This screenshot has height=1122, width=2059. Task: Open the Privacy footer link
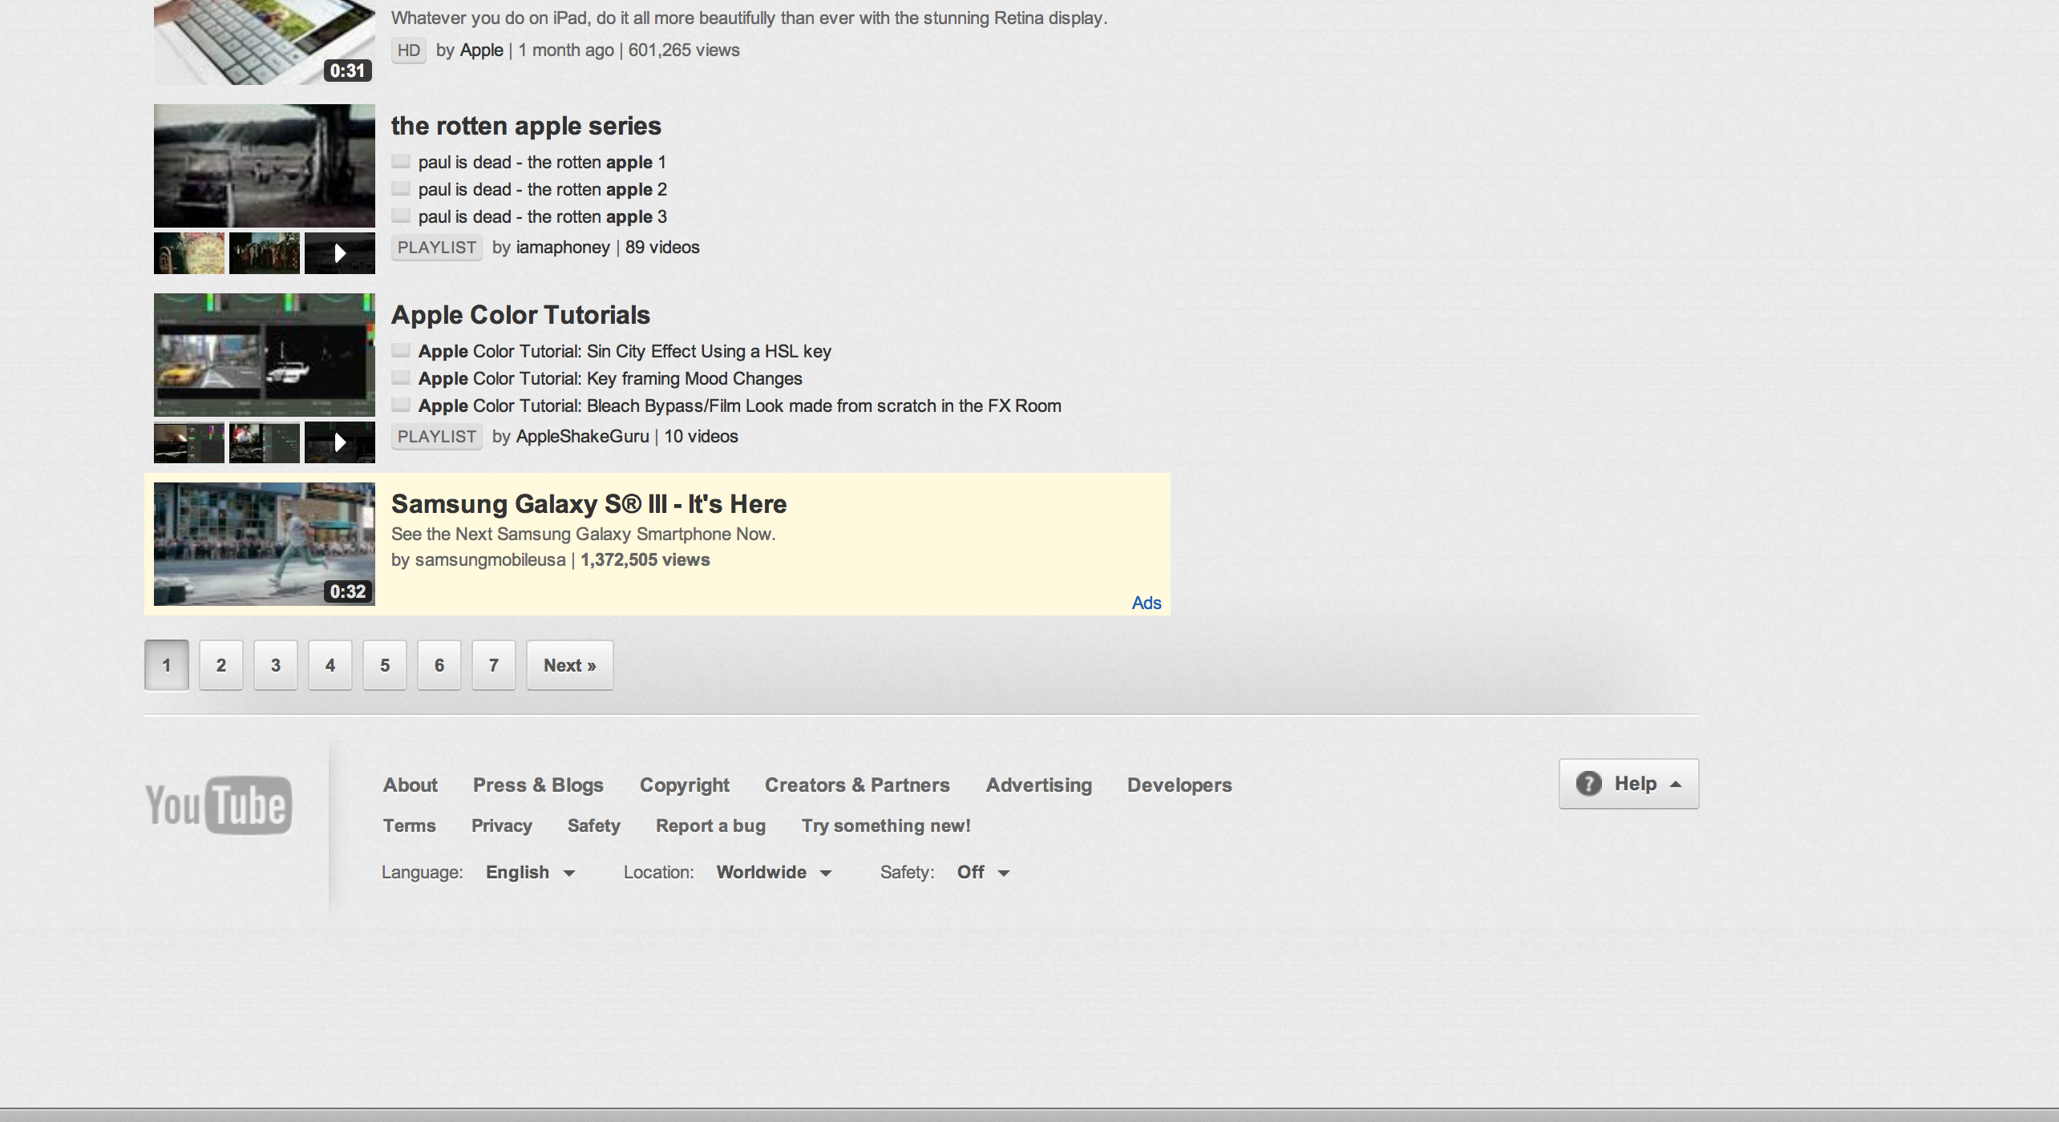click(502, 825)
